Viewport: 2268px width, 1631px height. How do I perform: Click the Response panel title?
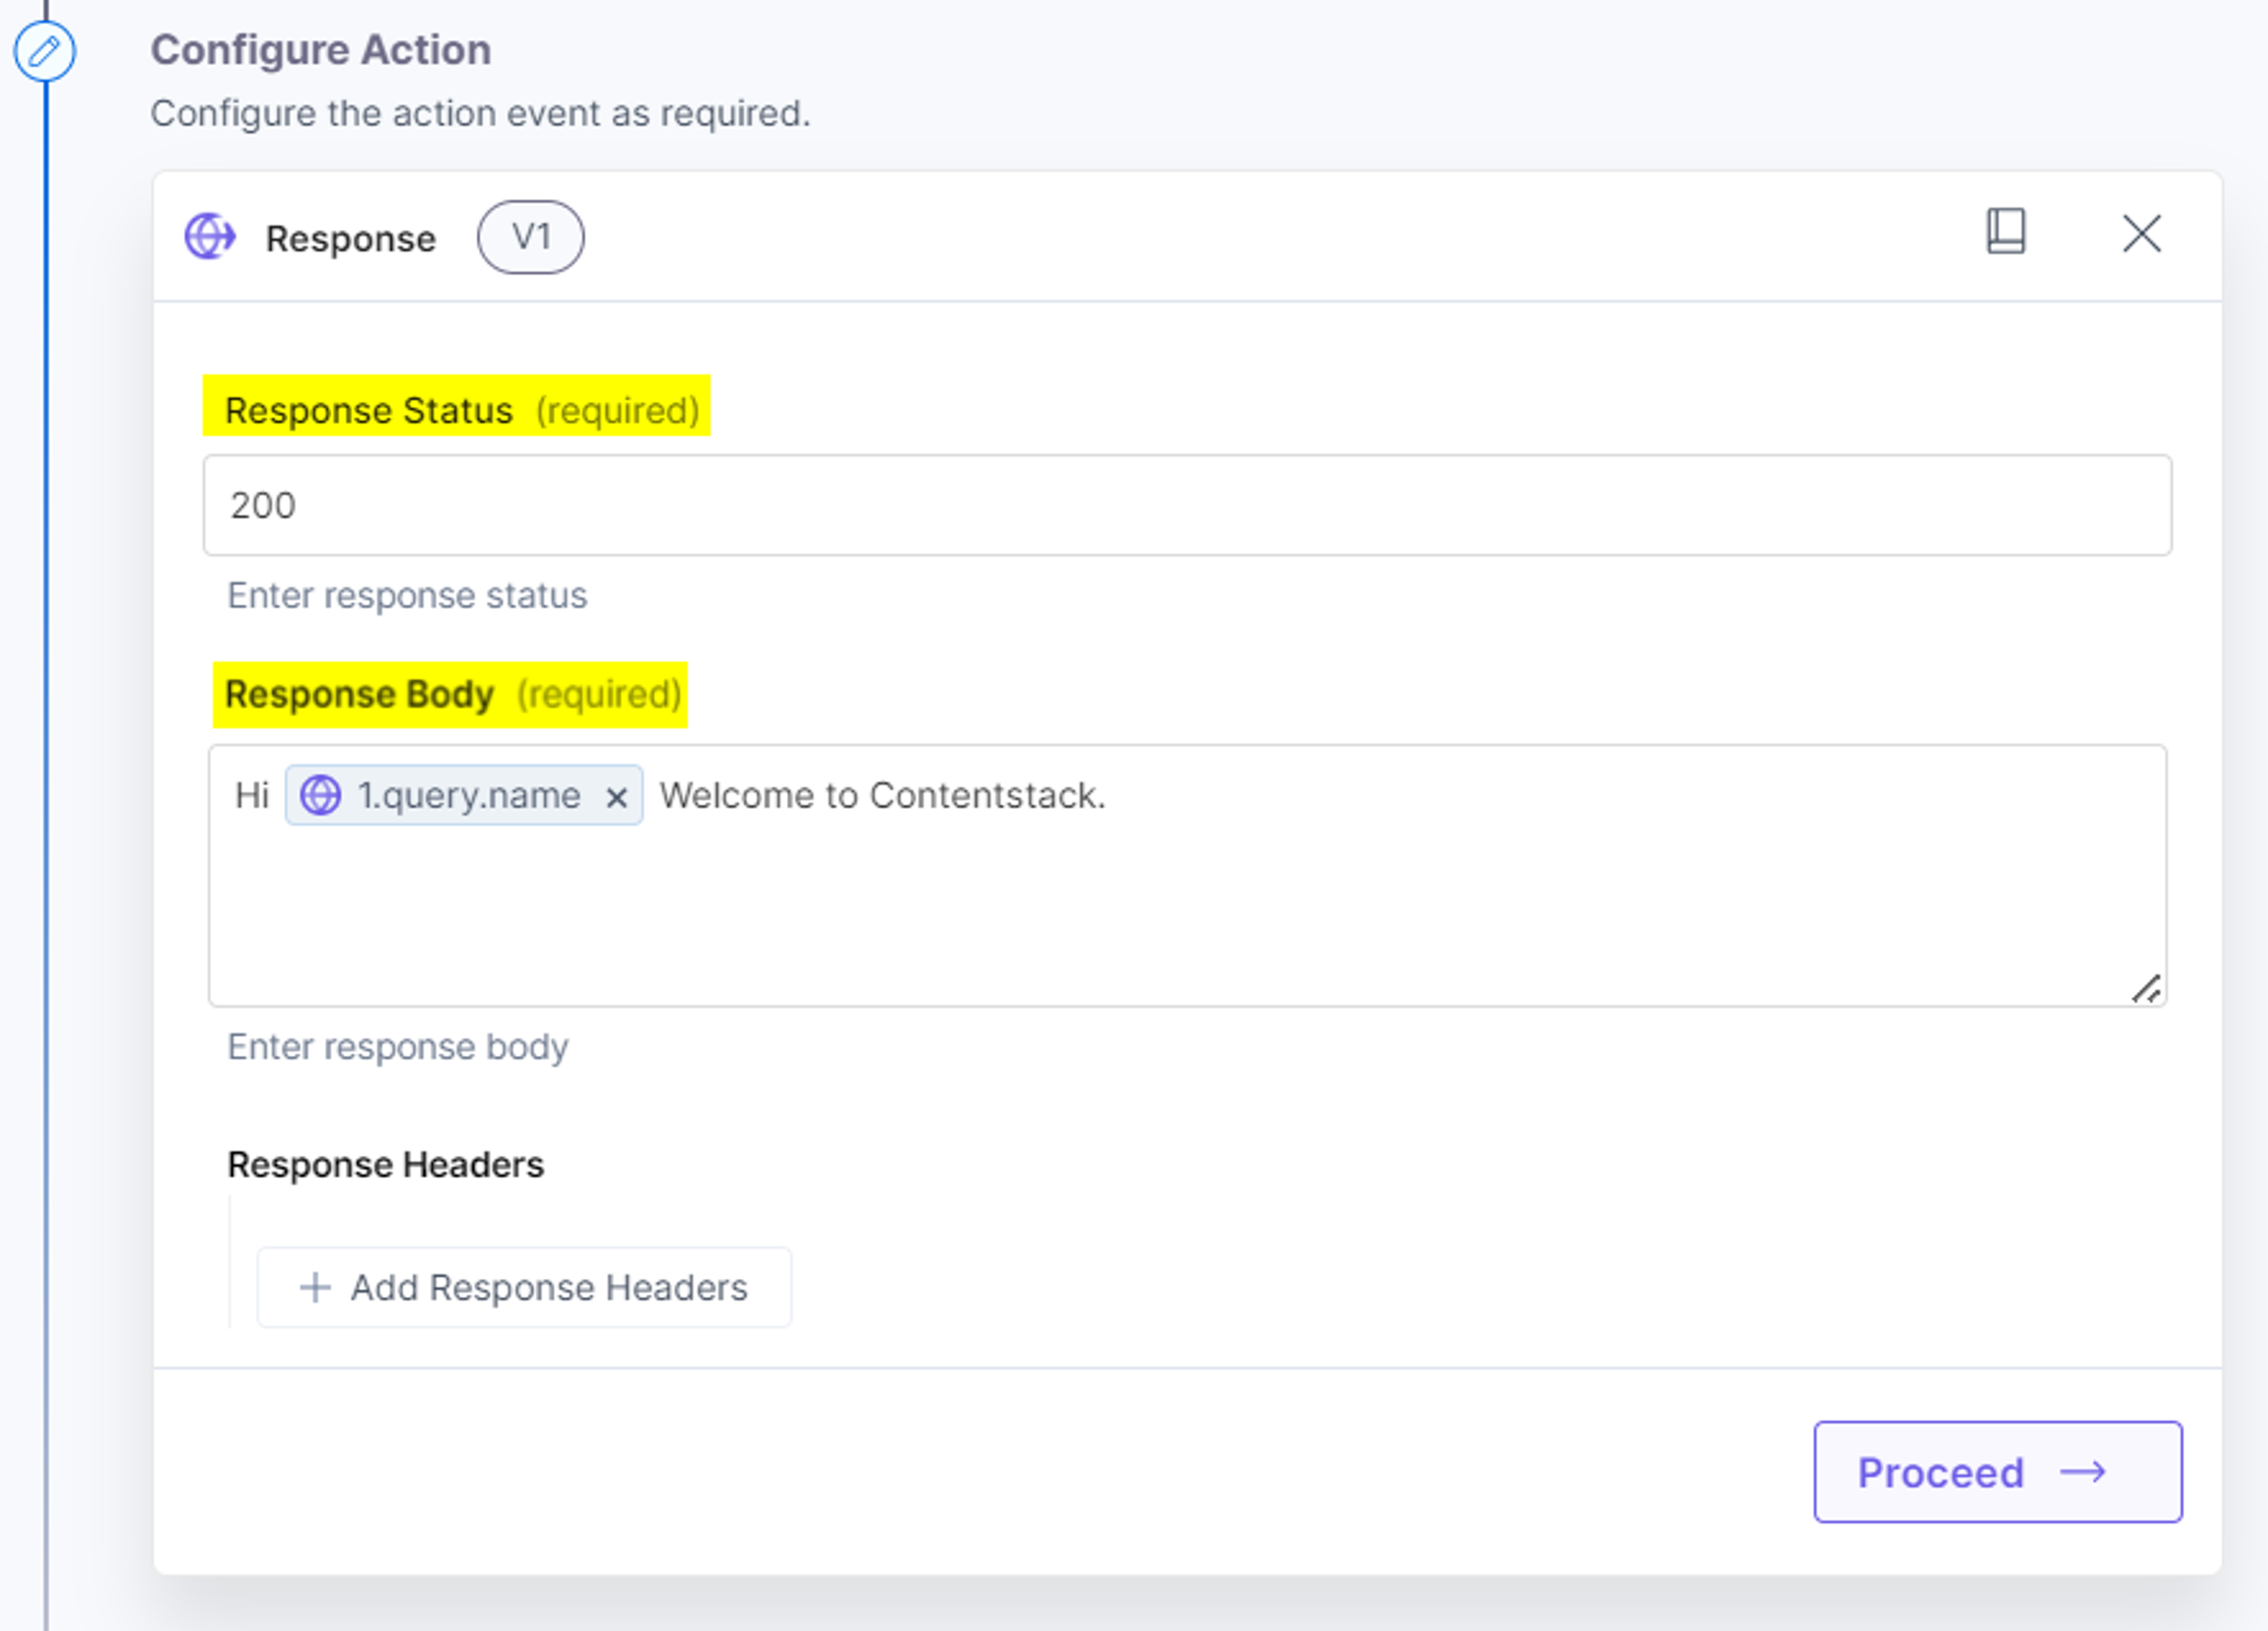[x=350, y=239]
